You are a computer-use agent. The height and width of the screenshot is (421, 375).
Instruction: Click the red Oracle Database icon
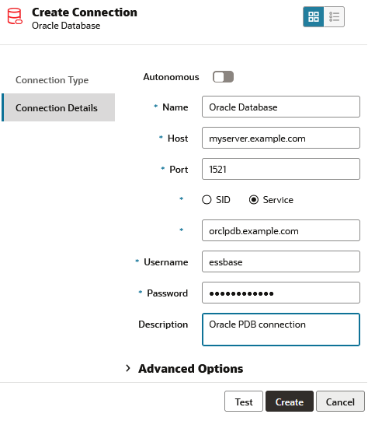click(x=15, y=16)
